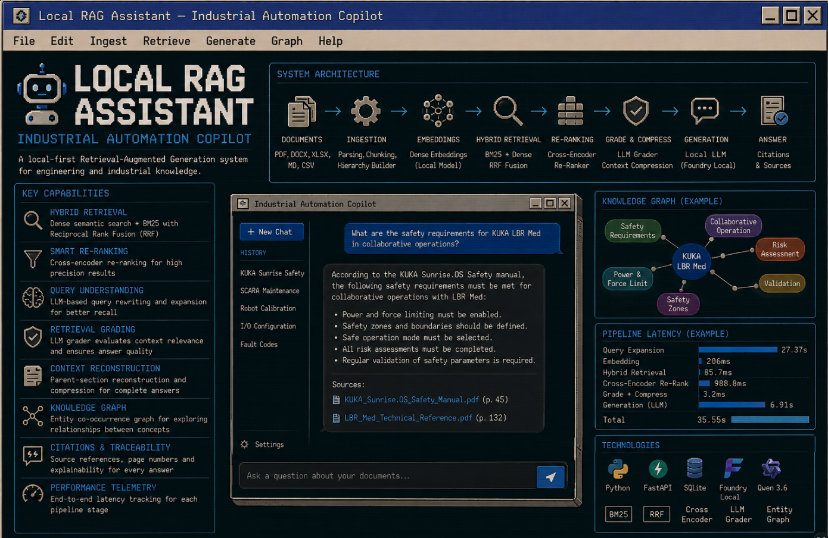Select the Safety Zones graph node
The width and height of the screenshot is (828, 538).
click(x=678, y=304)
